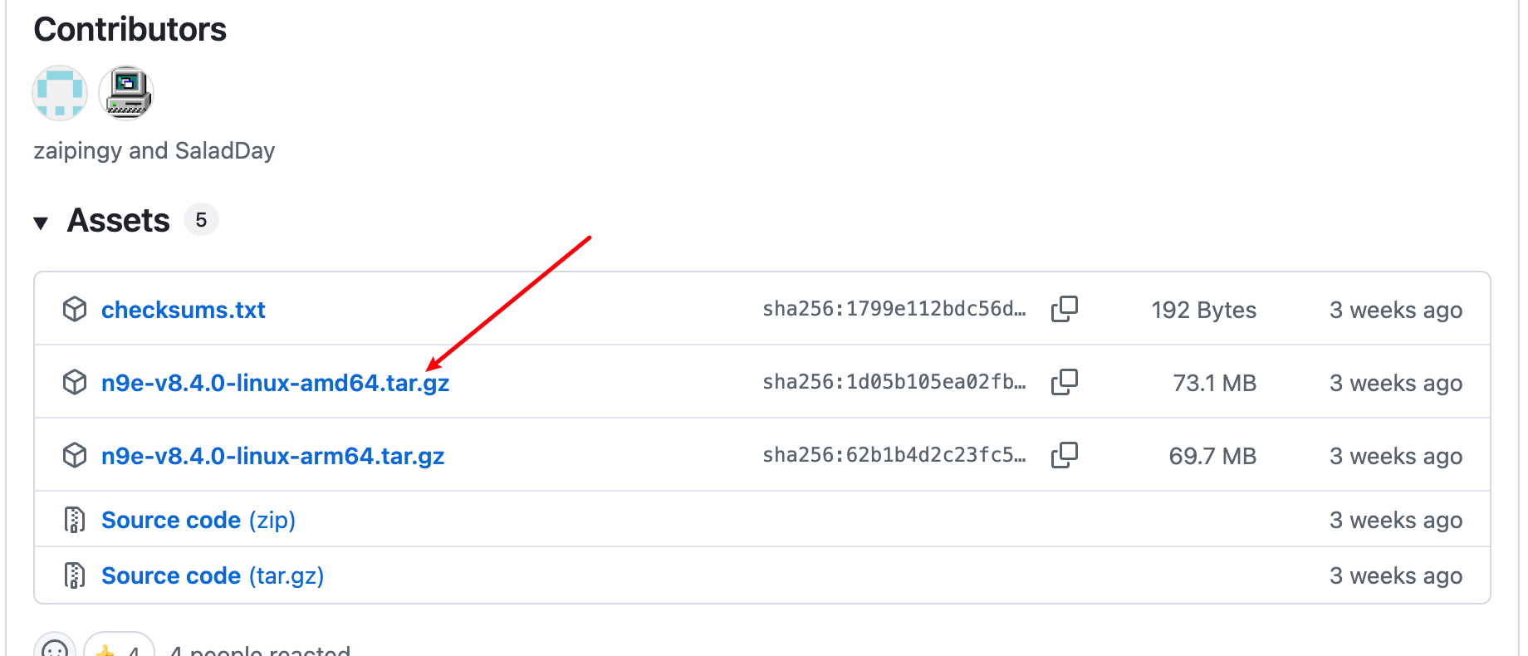
Task: Click the Assets count badge
Action: pyautogui.click(x=201, y=220)
